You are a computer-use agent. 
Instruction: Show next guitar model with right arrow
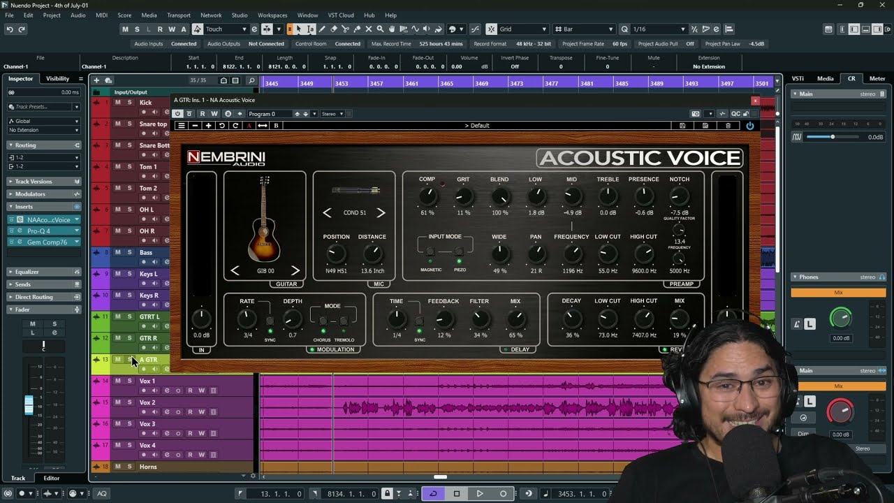(x=295, y=270)
